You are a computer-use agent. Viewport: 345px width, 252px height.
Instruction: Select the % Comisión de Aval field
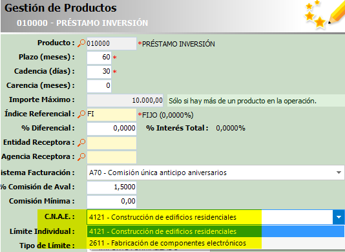(112, 187)
